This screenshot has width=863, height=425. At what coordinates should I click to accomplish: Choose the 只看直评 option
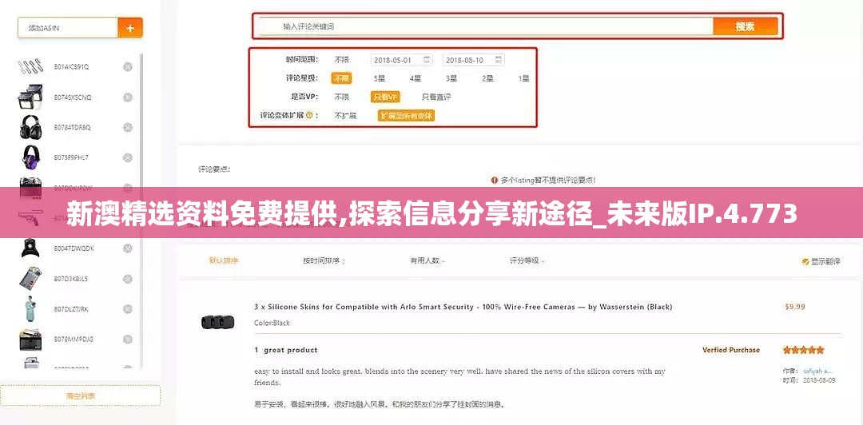[x=436, y=97]
